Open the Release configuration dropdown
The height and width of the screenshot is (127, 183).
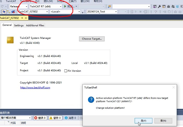coord(26,6)
